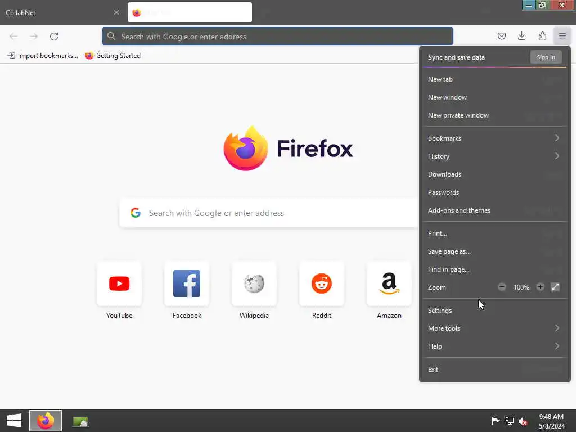Select Find in page...

tap(495, 269)
